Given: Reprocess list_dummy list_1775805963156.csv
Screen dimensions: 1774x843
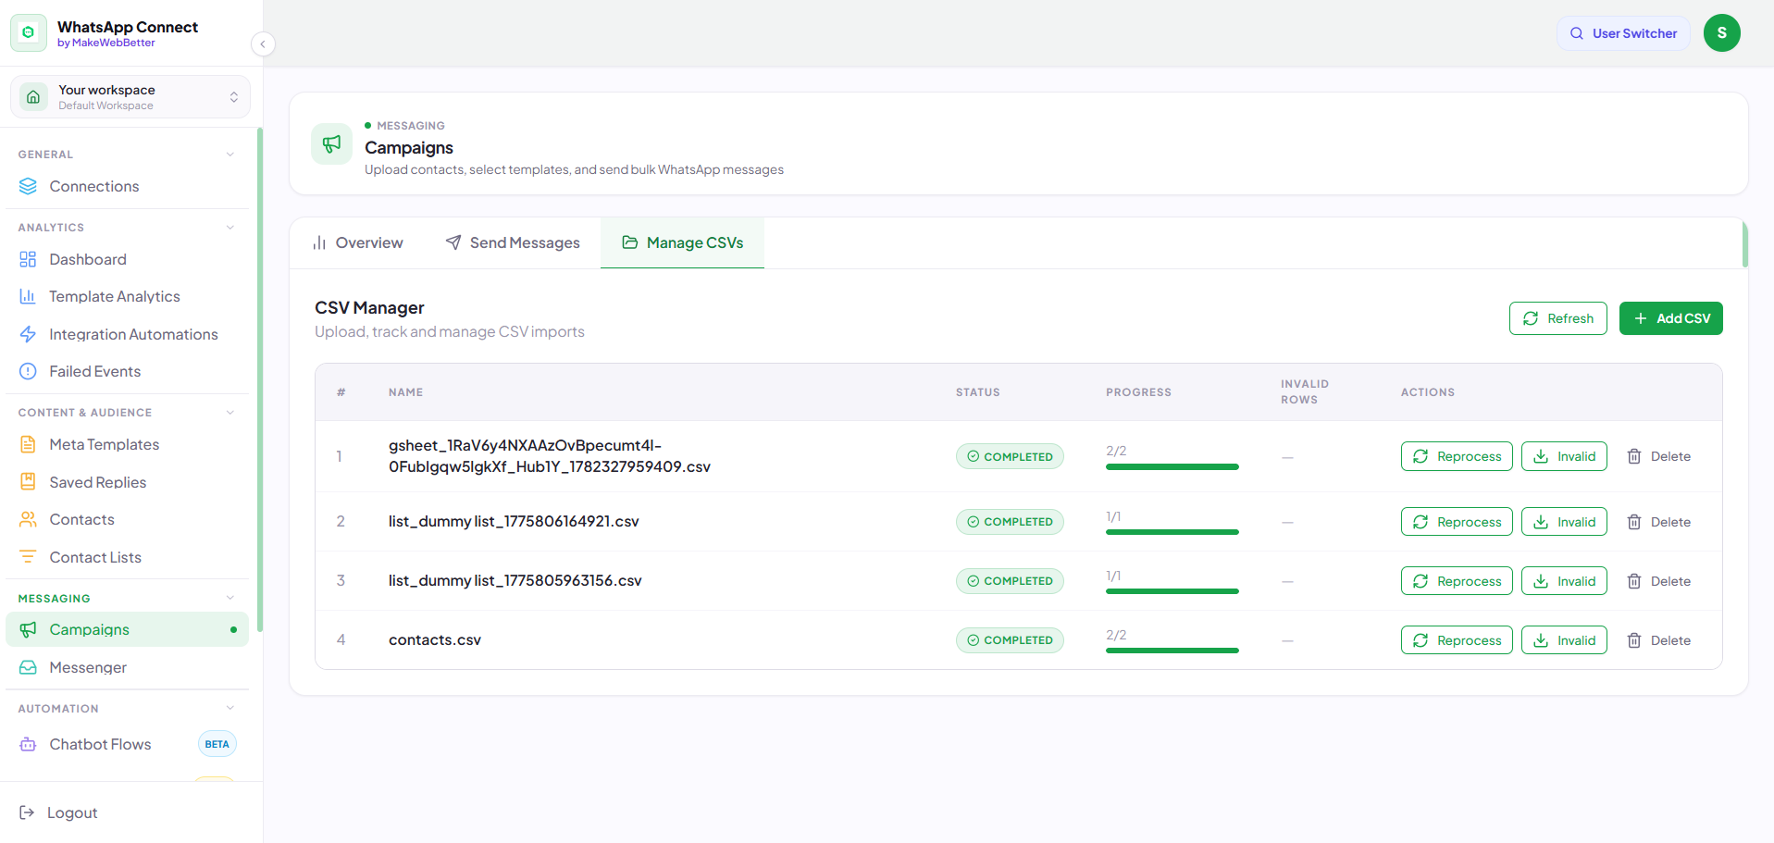Looking at the screenshot, I should 1458,581.
